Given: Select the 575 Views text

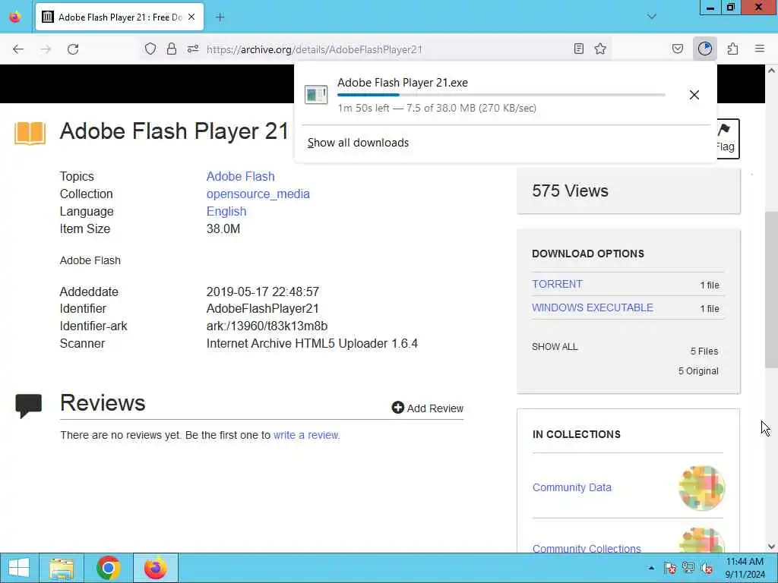Looking at the screenshot, I should tap(570, 191).
